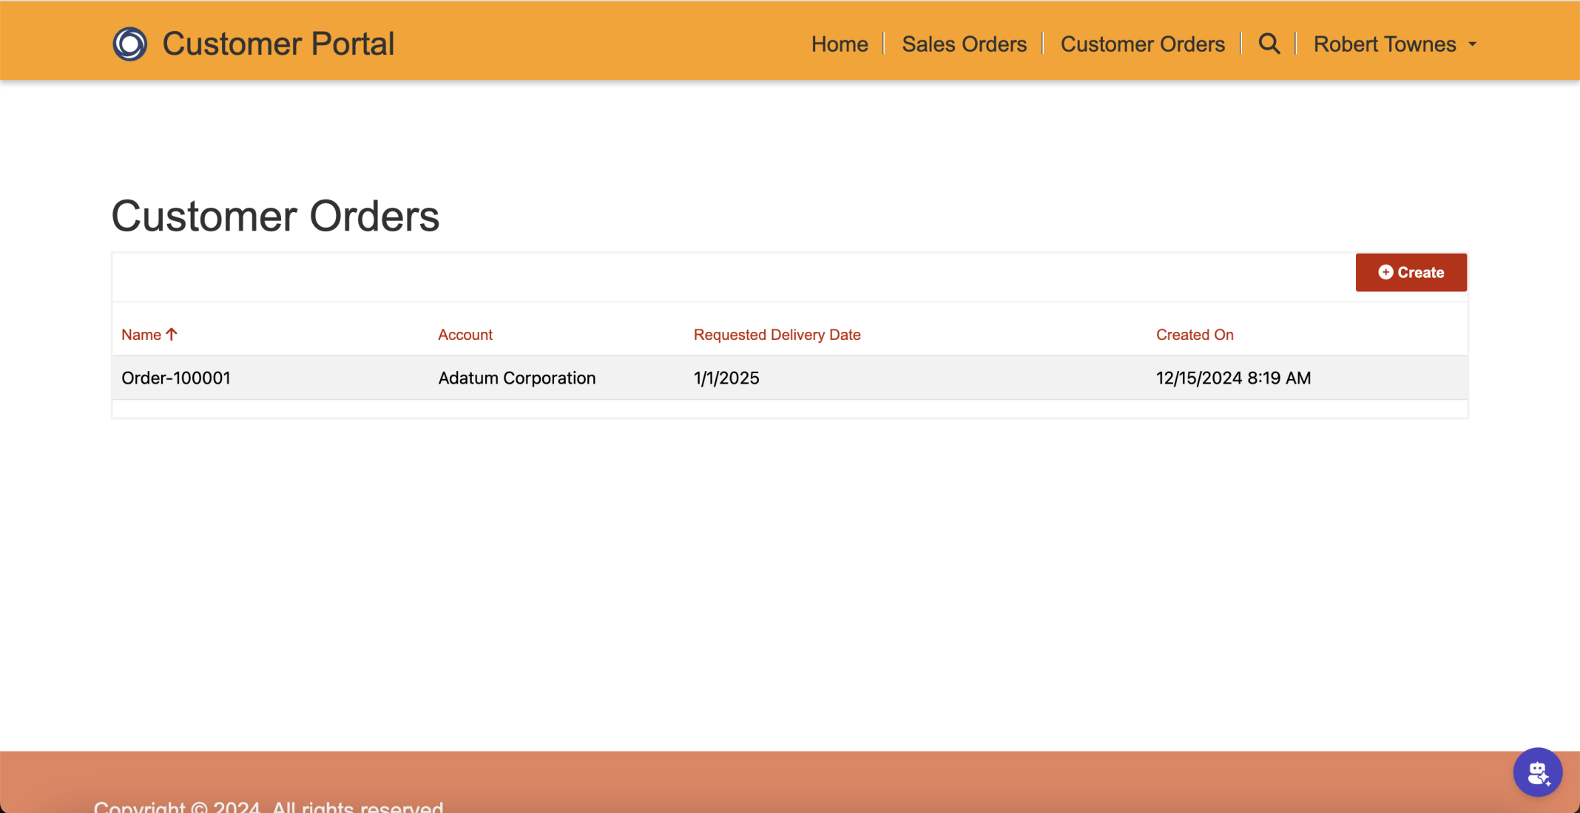The width and height of the screenshot is (1580, 813).
Task: Open the Robert Townes user menu
Action: pyautogui.click(x=1384, y=44)
